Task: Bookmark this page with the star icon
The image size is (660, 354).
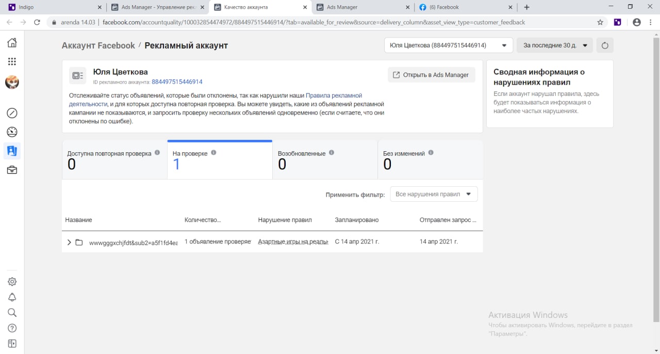Action: (600, 22)
